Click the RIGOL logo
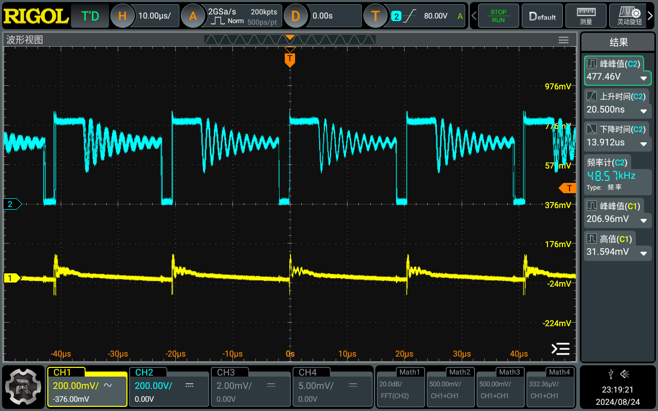Viewport: 658px width, 411px height. tap(36, 16)
